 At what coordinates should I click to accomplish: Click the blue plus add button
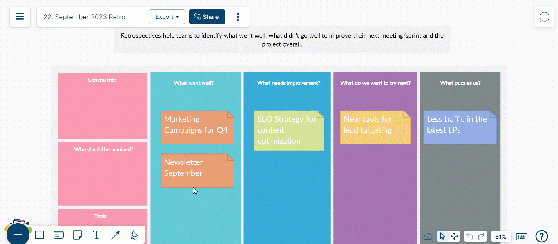click(18, 235)
